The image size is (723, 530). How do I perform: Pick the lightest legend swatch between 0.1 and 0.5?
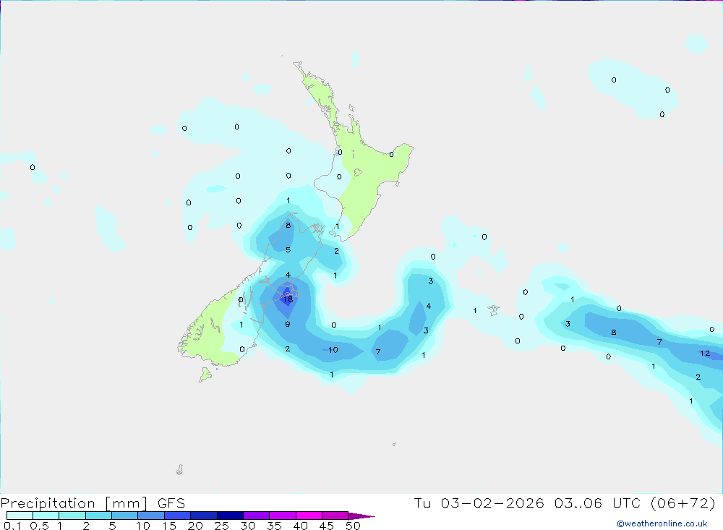click(x=20, y=516)
